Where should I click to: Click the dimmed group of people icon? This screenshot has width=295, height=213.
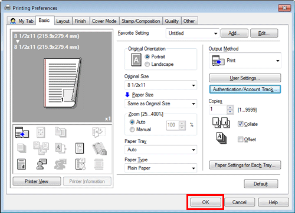point(60,164)
